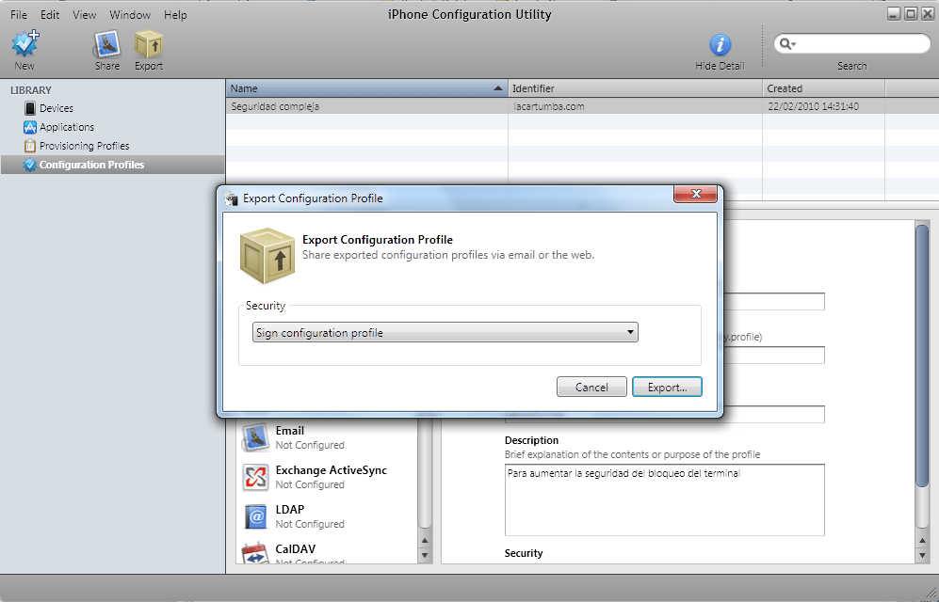Select the Exchange ActiveSync payload entry
Image resolution: width=939 pixels, height=602 pixels.
pyautogui.click(x=328, y=477)
